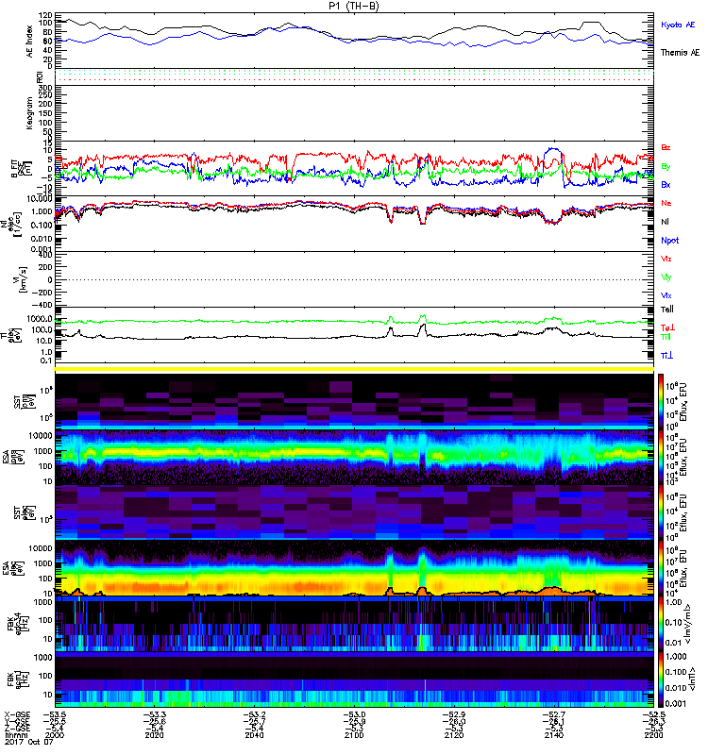Image resolution: width=708 pixels, height=755 pixels.
Task: Click the AE Index axis label
Action: point(30,42)
